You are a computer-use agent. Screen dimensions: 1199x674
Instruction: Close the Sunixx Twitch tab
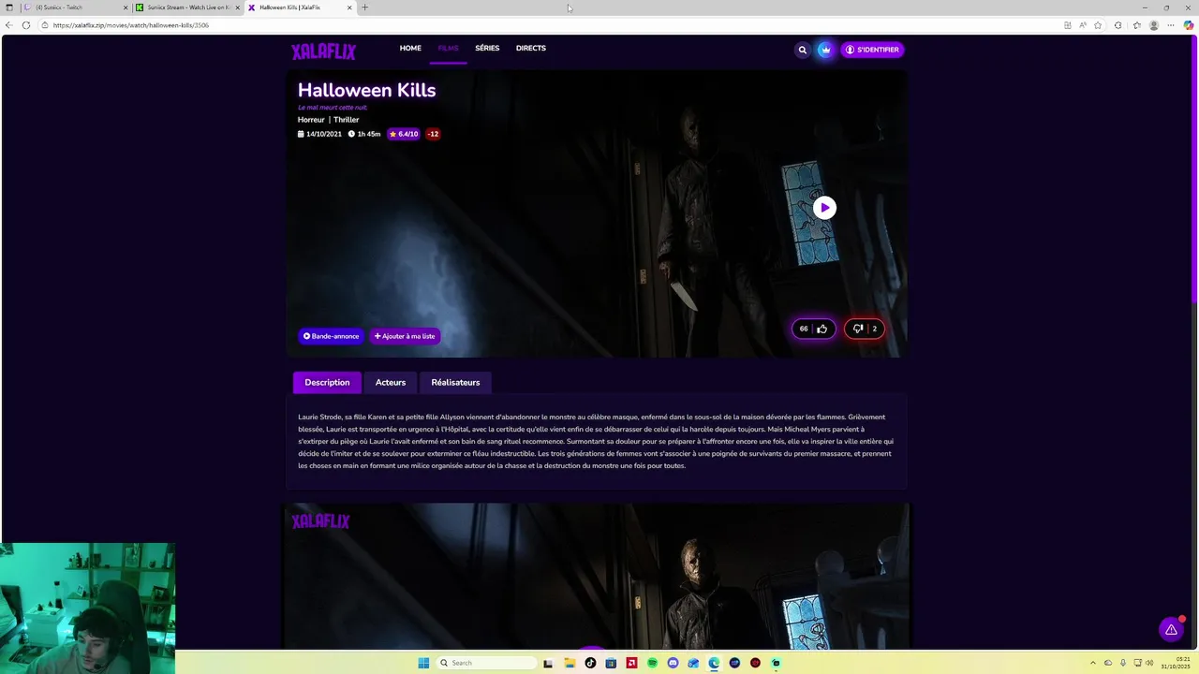(x=126, y=7)
